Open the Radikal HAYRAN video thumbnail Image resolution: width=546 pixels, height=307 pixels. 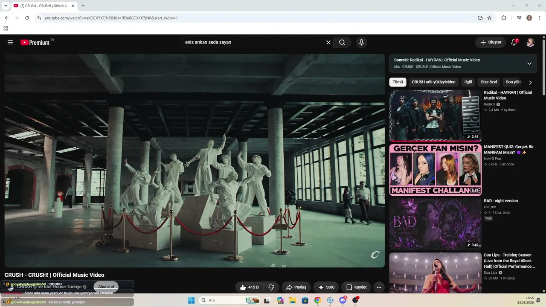coord(435,115)
